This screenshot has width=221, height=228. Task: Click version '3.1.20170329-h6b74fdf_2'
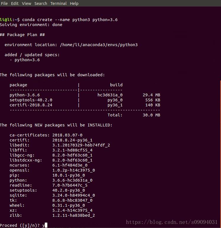[x=81, y=145]
